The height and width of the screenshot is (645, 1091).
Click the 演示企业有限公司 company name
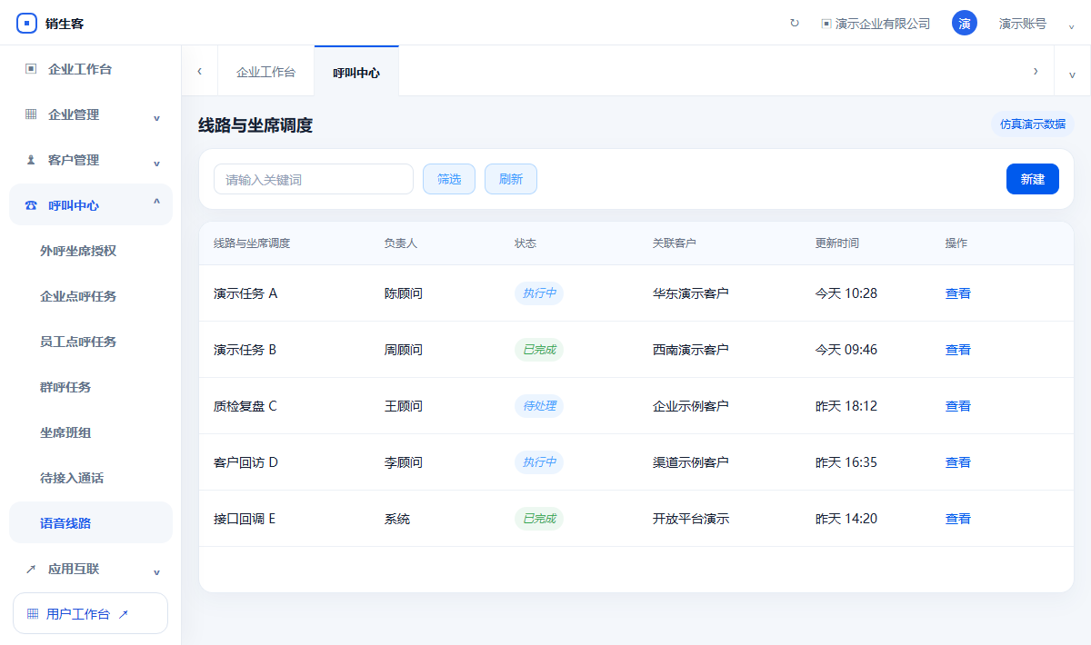883,24
